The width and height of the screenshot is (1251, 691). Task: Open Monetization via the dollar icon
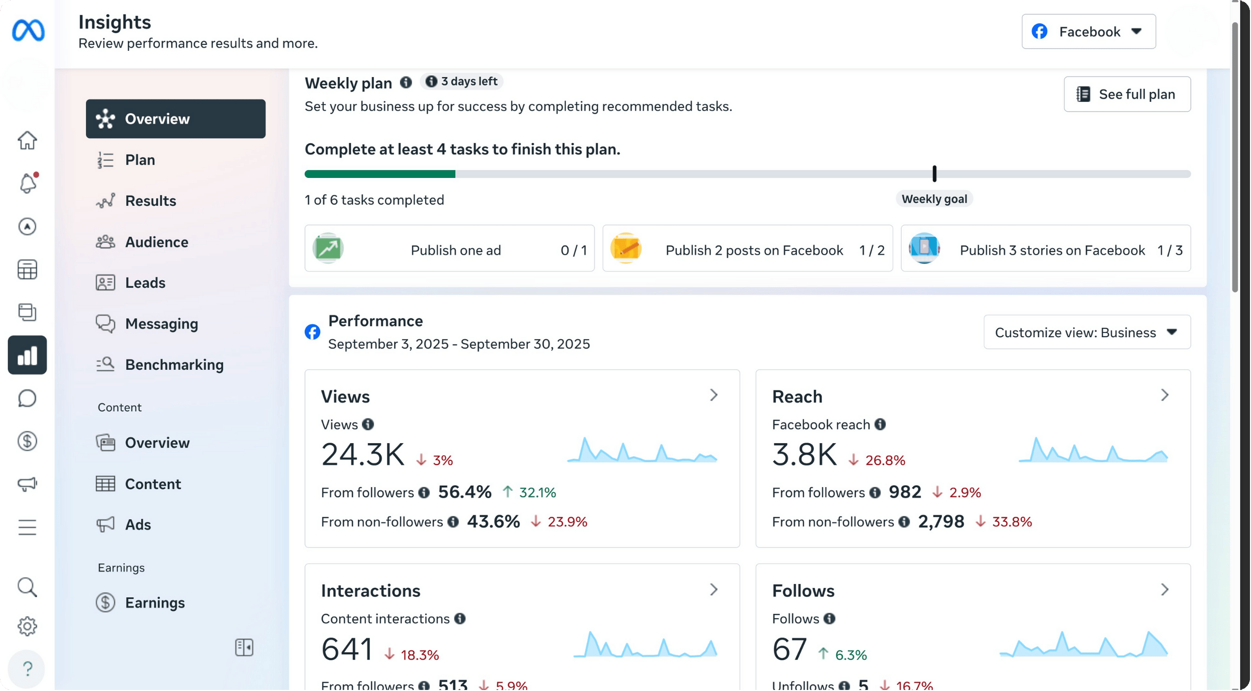pyautogui.click(x=27, y=441)
